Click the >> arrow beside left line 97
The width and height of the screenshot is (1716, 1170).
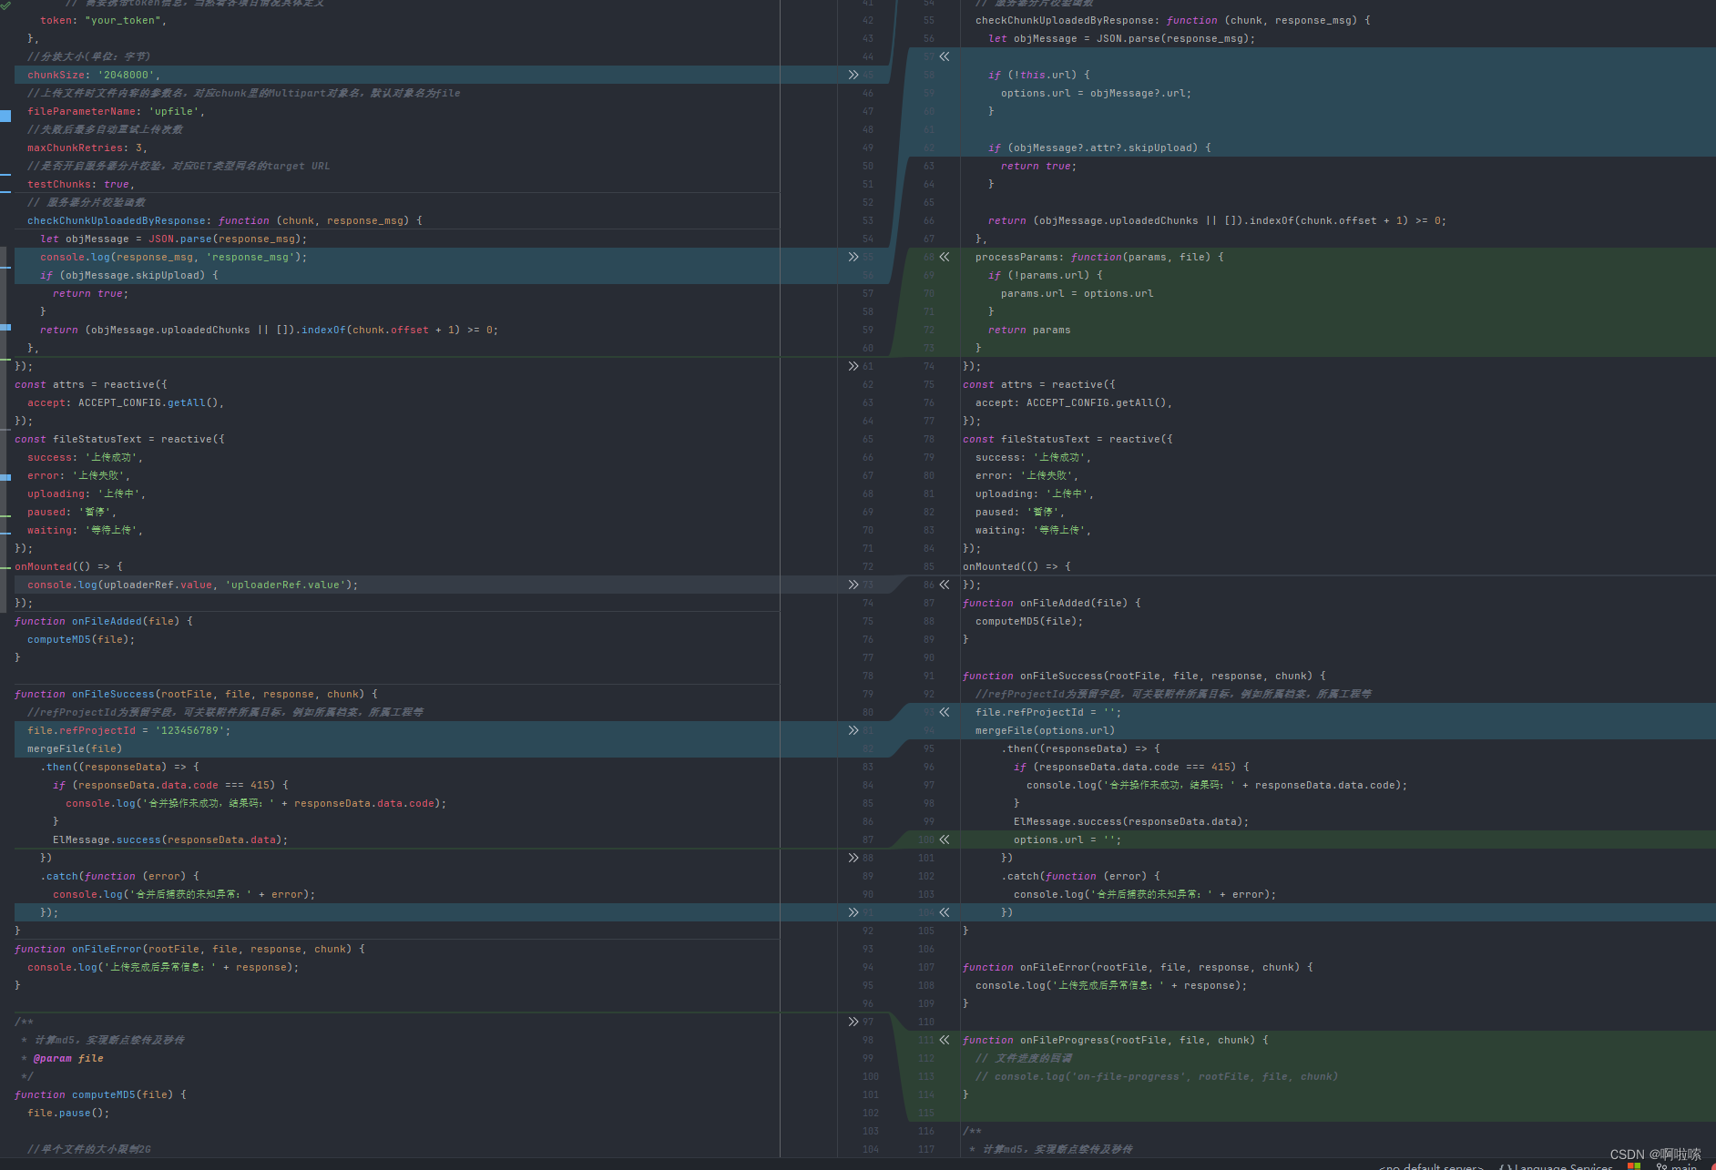pos(853,1022)
